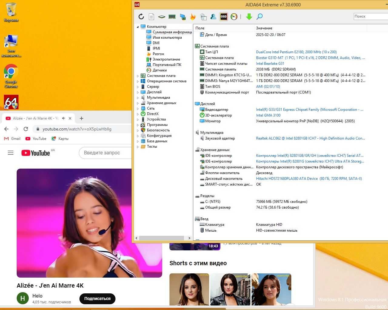Open the DualCore Intel Pentium E2180 link
The width and height of the screenshot is (388, 310).
pos(296,52)
